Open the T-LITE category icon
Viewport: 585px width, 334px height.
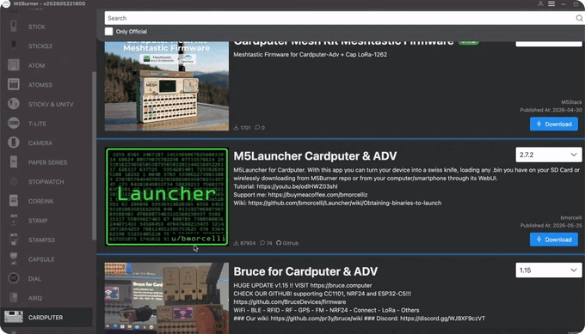tap(14, 124)
